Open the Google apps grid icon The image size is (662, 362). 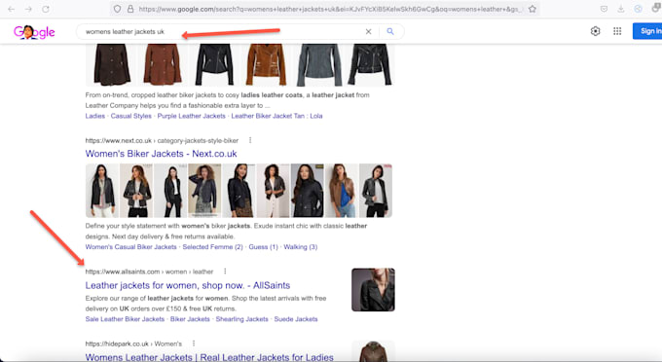(617, 31)
